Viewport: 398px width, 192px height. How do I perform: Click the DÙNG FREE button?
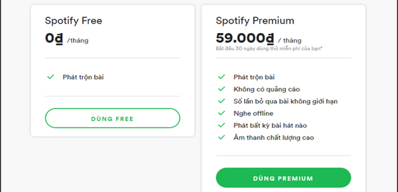pyautogui.click(x=113, y=118)
